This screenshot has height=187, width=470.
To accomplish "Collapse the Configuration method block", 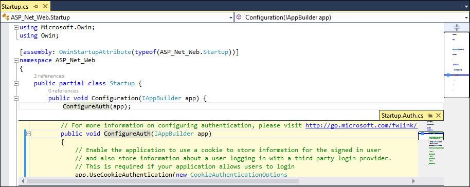I will pyautogui.click(x=16, y=98).
